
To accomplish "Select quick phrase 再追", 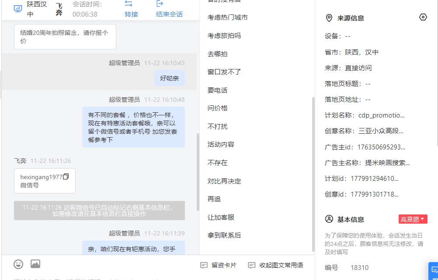I will click(214, 199).
